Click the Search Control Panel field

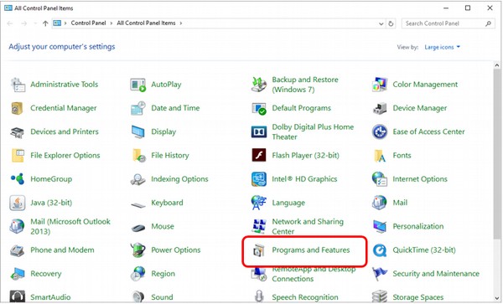pos(449,23)
